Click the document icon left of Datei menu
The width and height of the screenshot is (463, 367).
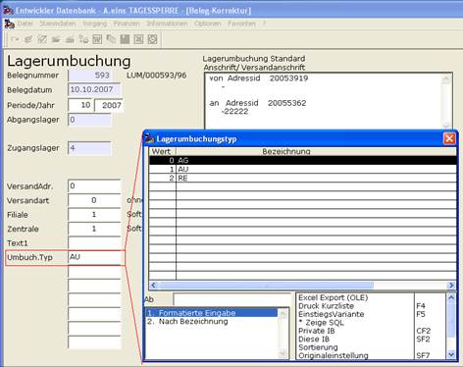tap(10, 24)
